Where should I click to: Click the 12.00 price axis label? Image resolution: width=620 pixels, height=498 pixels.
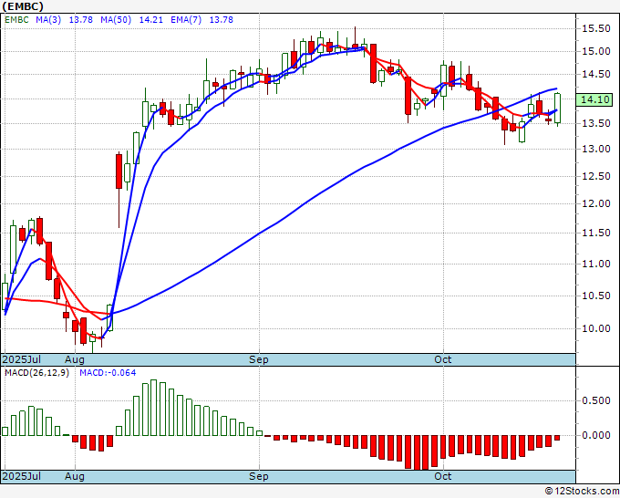pos(596,203)
